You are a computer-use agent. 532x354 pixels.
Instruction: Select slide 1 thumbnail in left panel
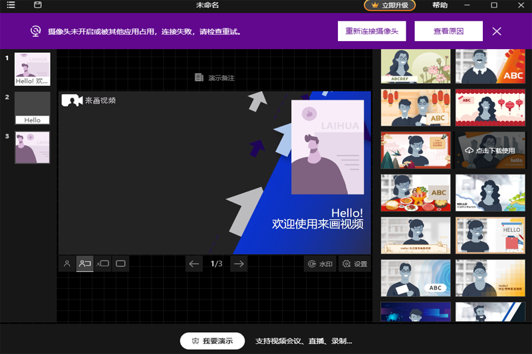[x=33, y=69]
